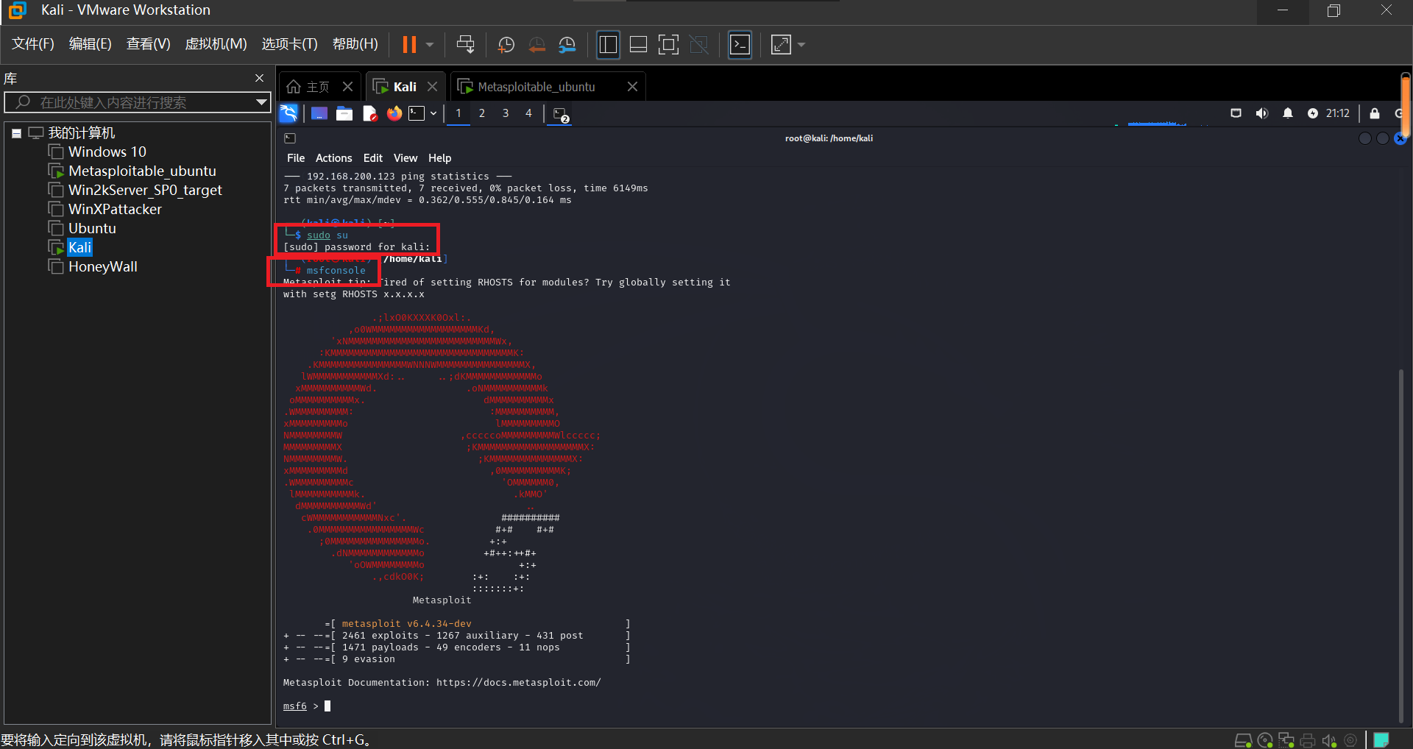This screenshot has width=1413, height=749.
Task: Open the stretch display dropdown arrow
Action: [x=801, y=45]
